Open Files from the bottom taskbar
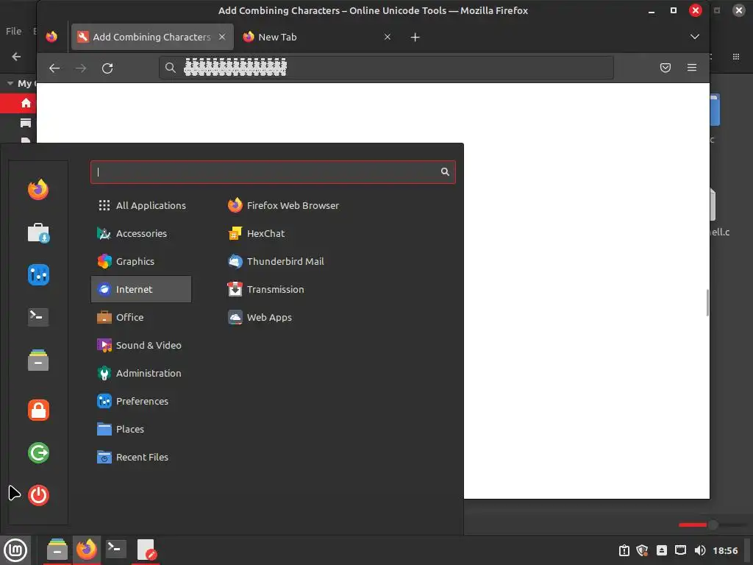 (57, 550)
